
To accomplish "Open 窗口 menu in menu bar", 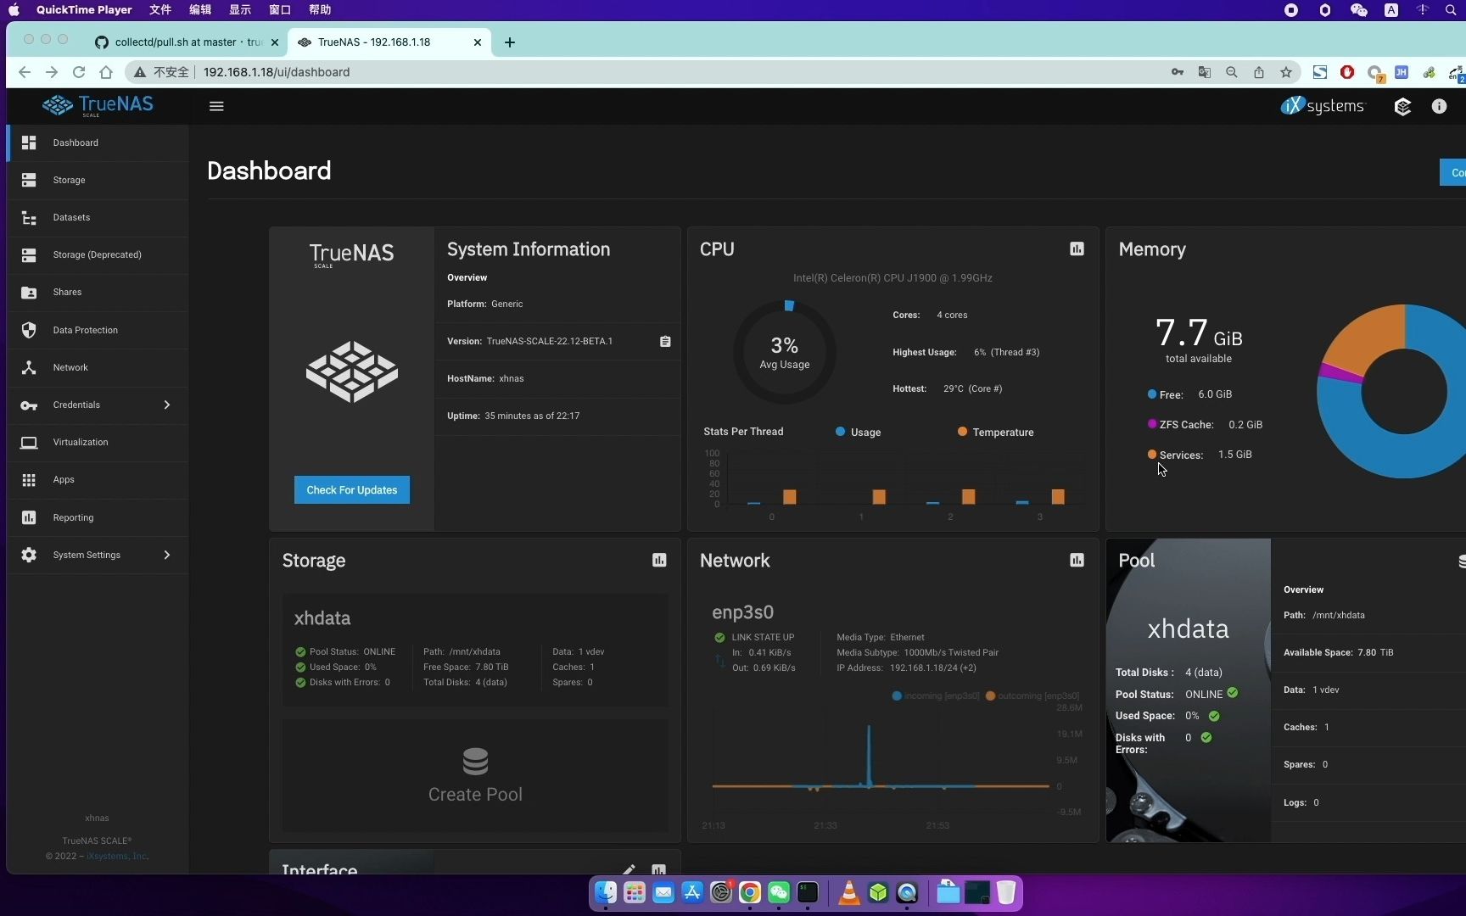I will point(280,10).
